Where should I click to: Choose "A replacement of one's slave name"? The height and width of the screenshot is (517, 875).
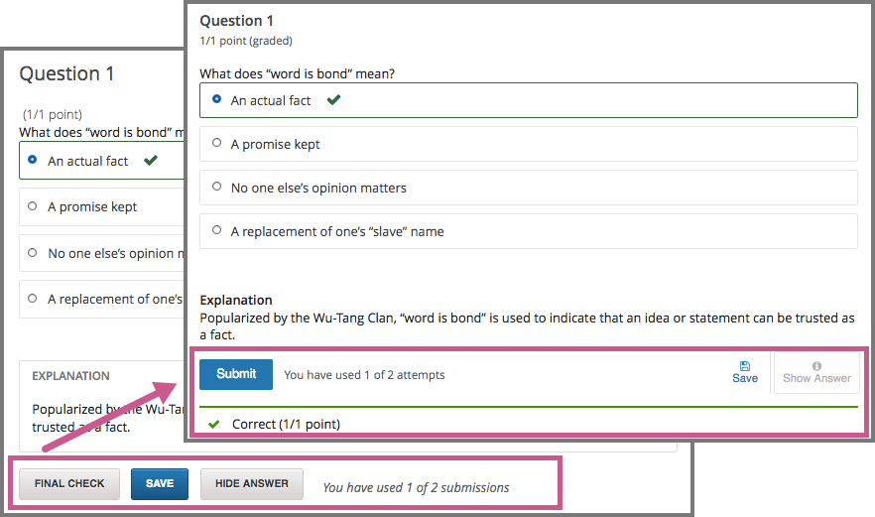point(217,231)
